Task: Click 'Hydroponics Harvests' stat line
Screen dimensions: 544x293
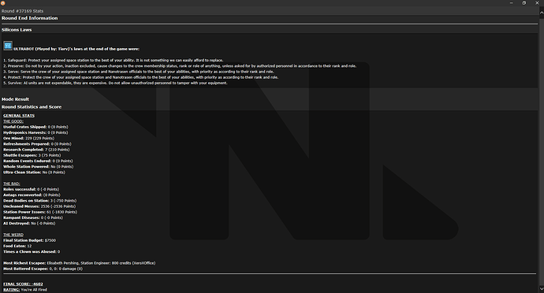Action: (x=35, y=132)
